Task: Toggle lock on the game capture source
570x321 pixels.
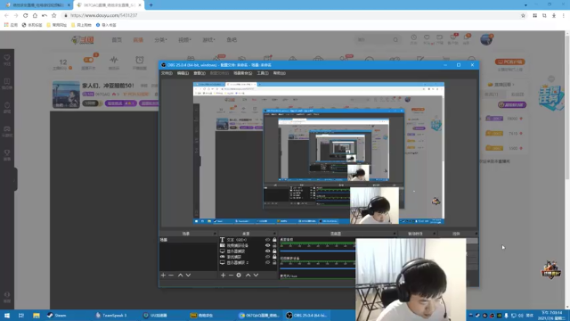Action: click(x=274, y=257)
